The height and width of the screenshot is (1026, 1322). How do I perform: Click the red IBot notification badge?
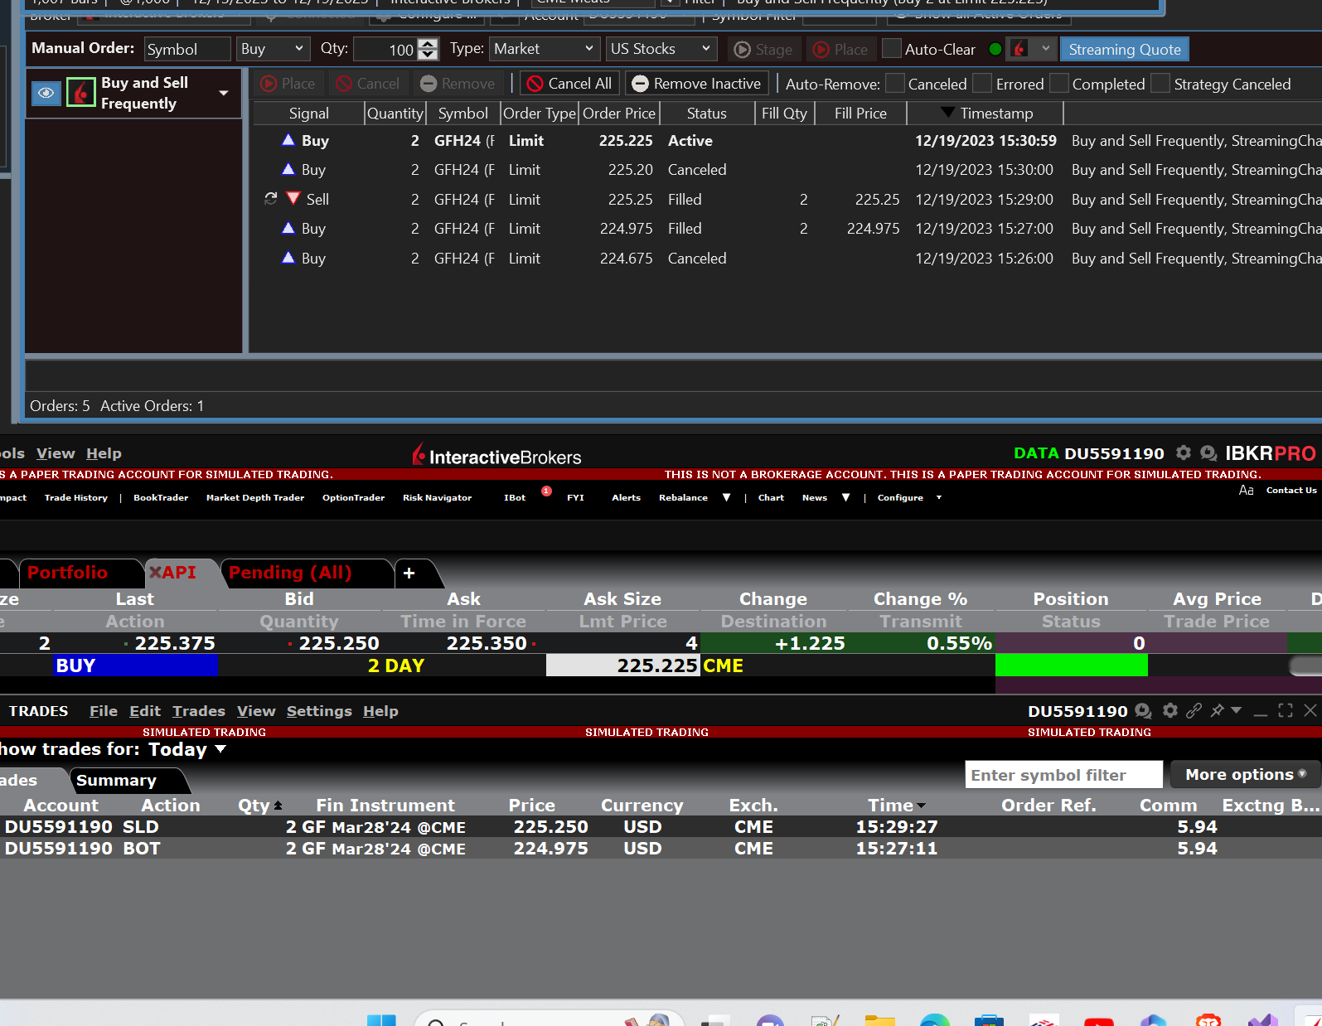[546, 491]
